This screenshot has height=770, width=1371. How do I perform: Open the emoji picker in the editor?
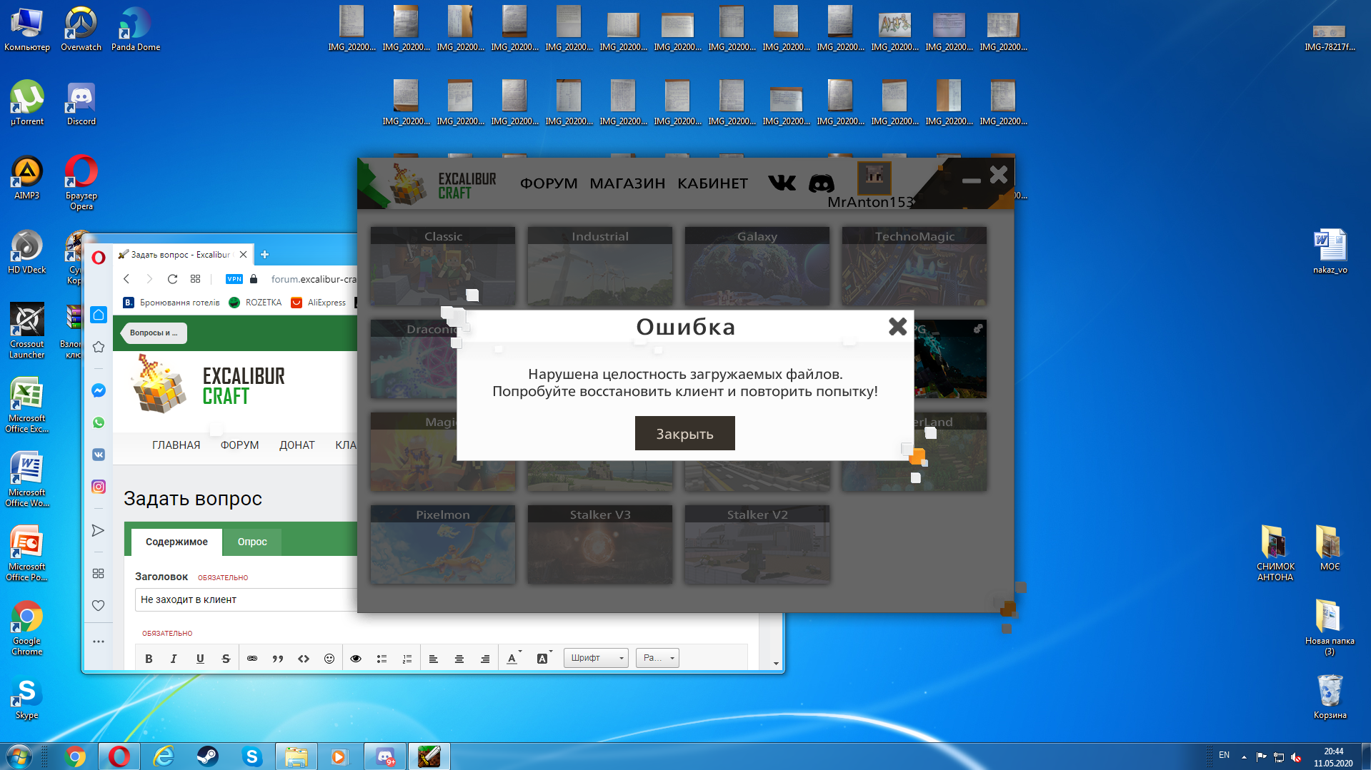pyautogui.click(x=329, y=659)
